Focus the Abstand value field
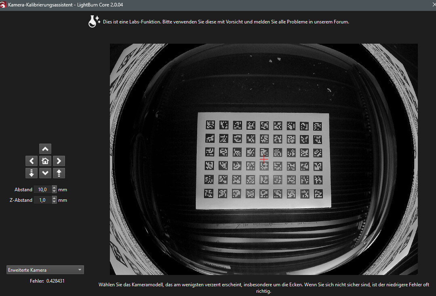 (x=42, y=190)
